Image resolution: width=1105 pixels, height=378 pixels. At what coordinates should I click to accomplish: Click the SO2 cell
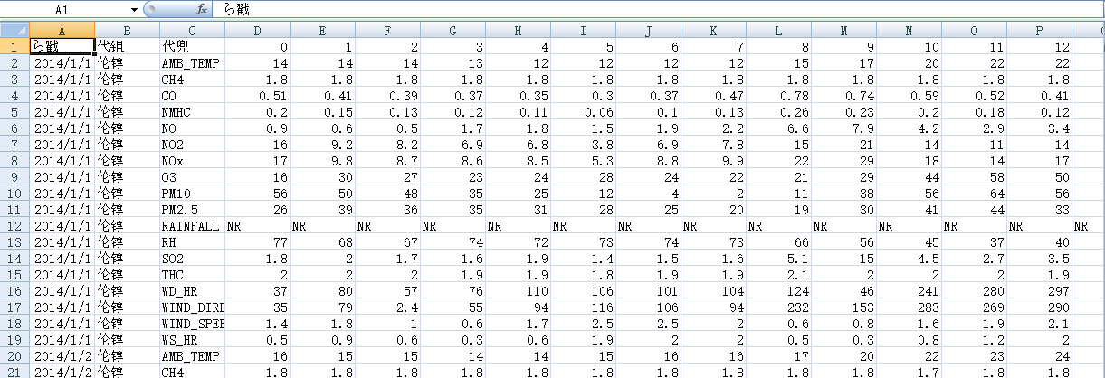(x=192, y=259)
